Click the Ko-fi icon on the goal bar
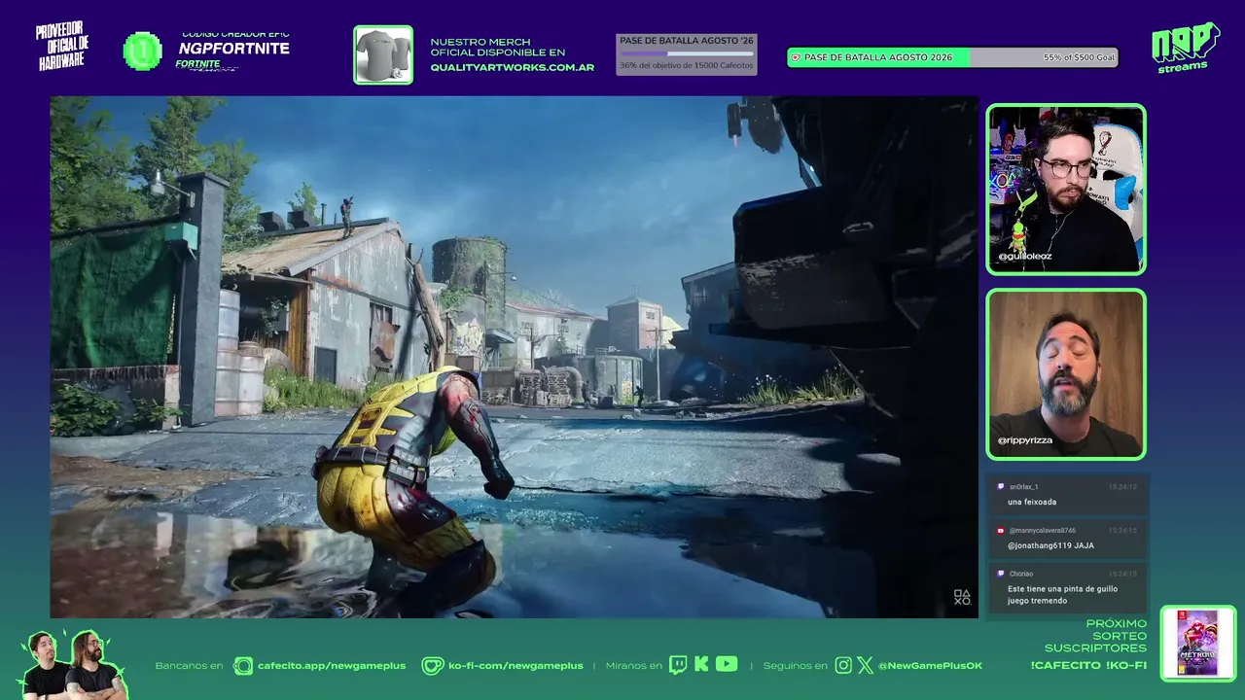Viewport: 1245px width, 700px height. click(x=796, y=57)
